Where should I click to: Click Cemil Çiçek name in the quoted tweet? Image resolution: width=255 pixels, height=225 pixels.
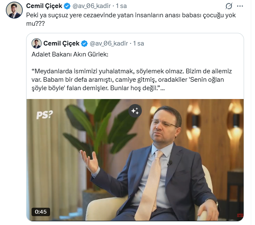(x=61, y=43)
